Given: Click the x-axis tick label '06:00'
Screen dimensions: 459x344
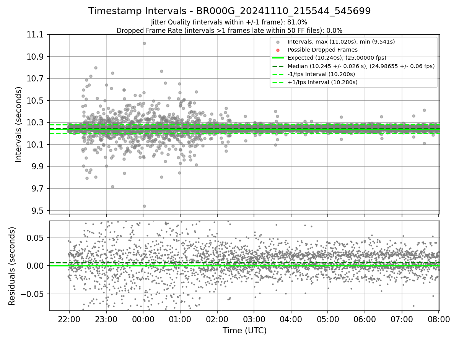Looking at the screenshot, I should 365,320.
